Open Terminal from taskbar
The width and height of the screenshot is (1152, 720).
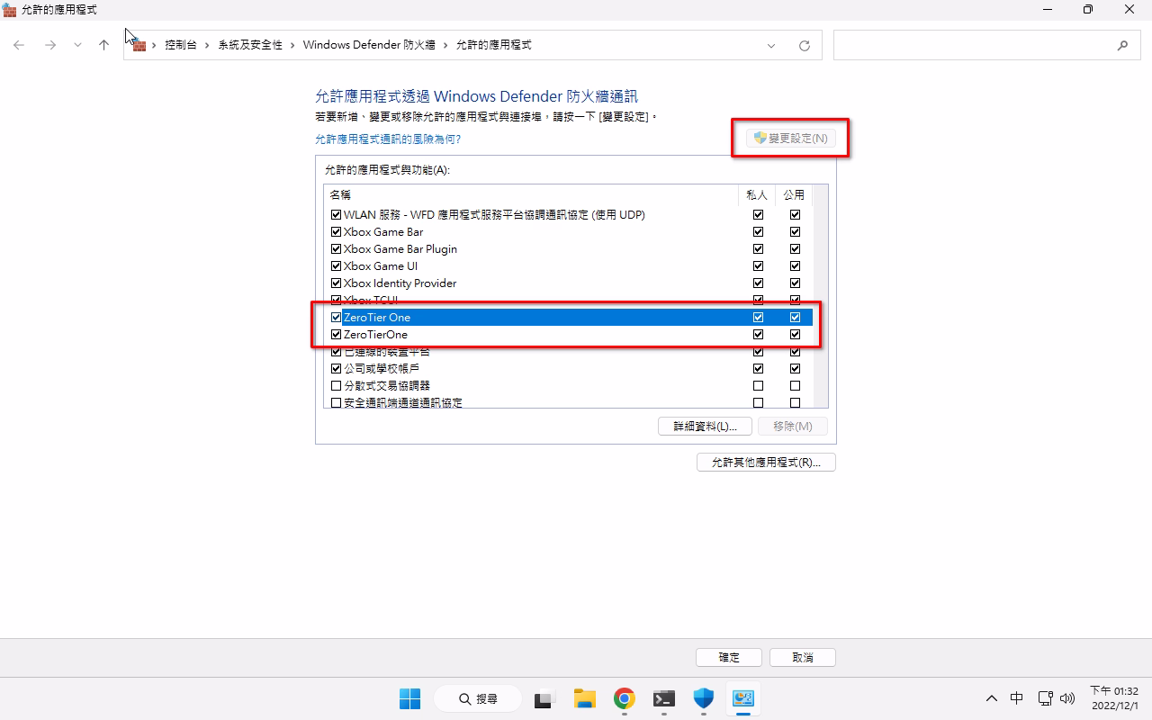[663, 698]
